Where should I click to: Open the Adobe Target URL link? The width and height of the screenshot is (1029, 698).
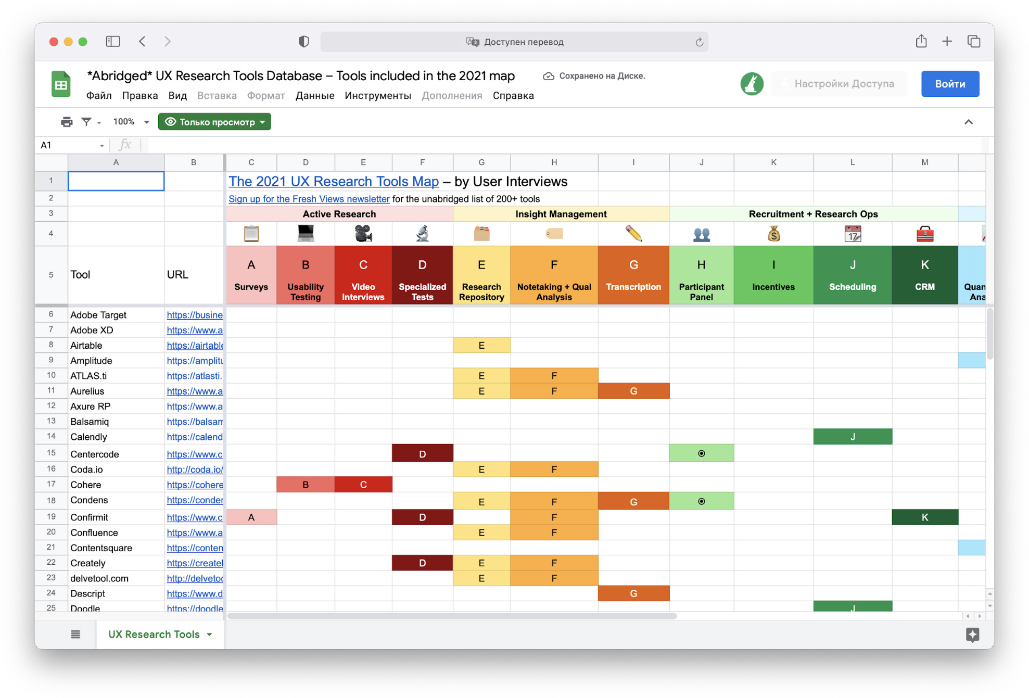[x=195, y=315]
